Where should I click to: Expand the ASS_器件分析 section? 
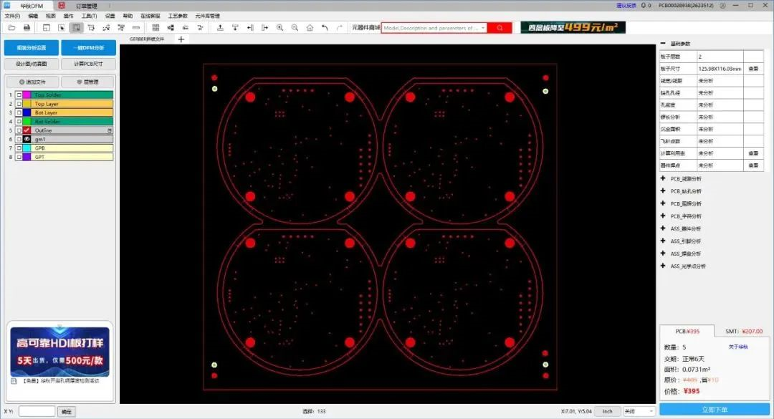point(663,228)
